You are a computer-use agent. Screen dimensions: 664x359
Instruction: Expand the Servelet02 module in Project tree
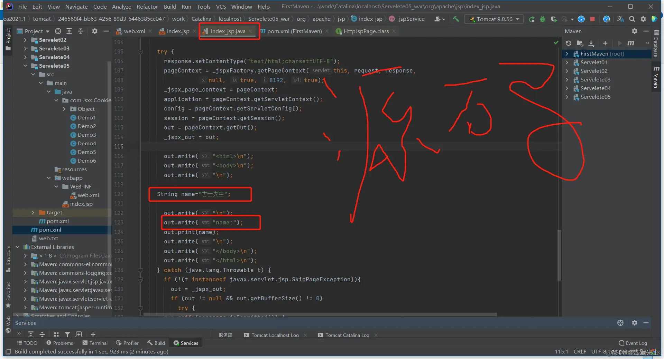point(25,40)
